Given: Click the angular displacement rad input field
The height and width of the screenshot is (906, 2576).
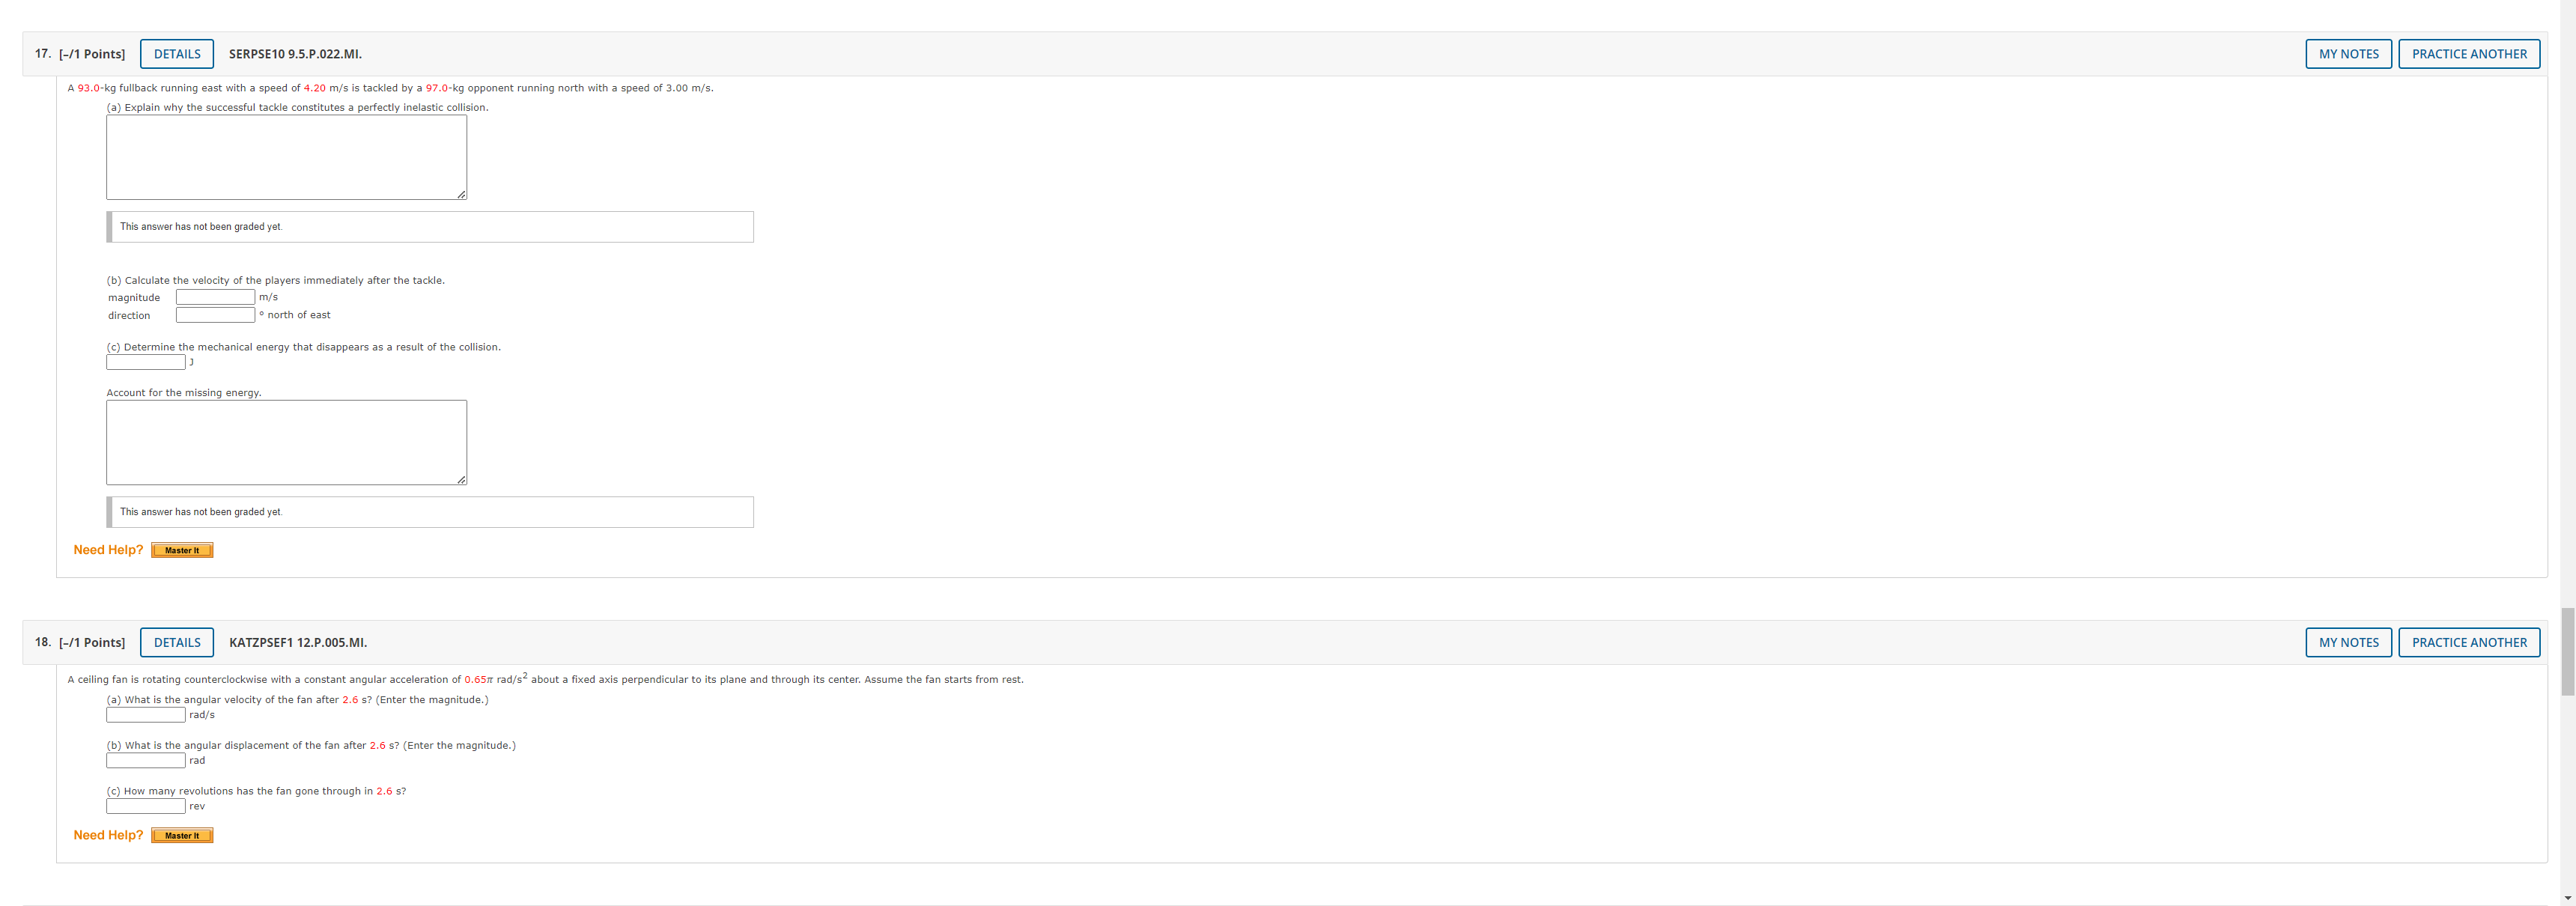Looking at the screenshot, I should [146, 761].
